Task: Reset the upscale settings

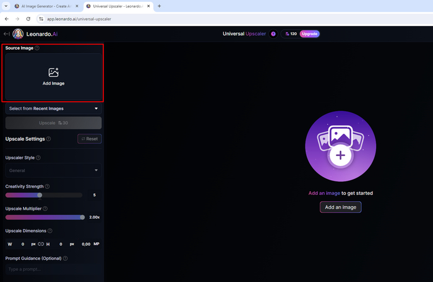Action: [x=90, y=139]
